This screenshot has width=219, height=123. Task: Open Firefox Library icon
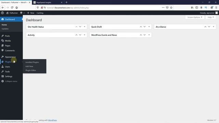pos(192,8)
